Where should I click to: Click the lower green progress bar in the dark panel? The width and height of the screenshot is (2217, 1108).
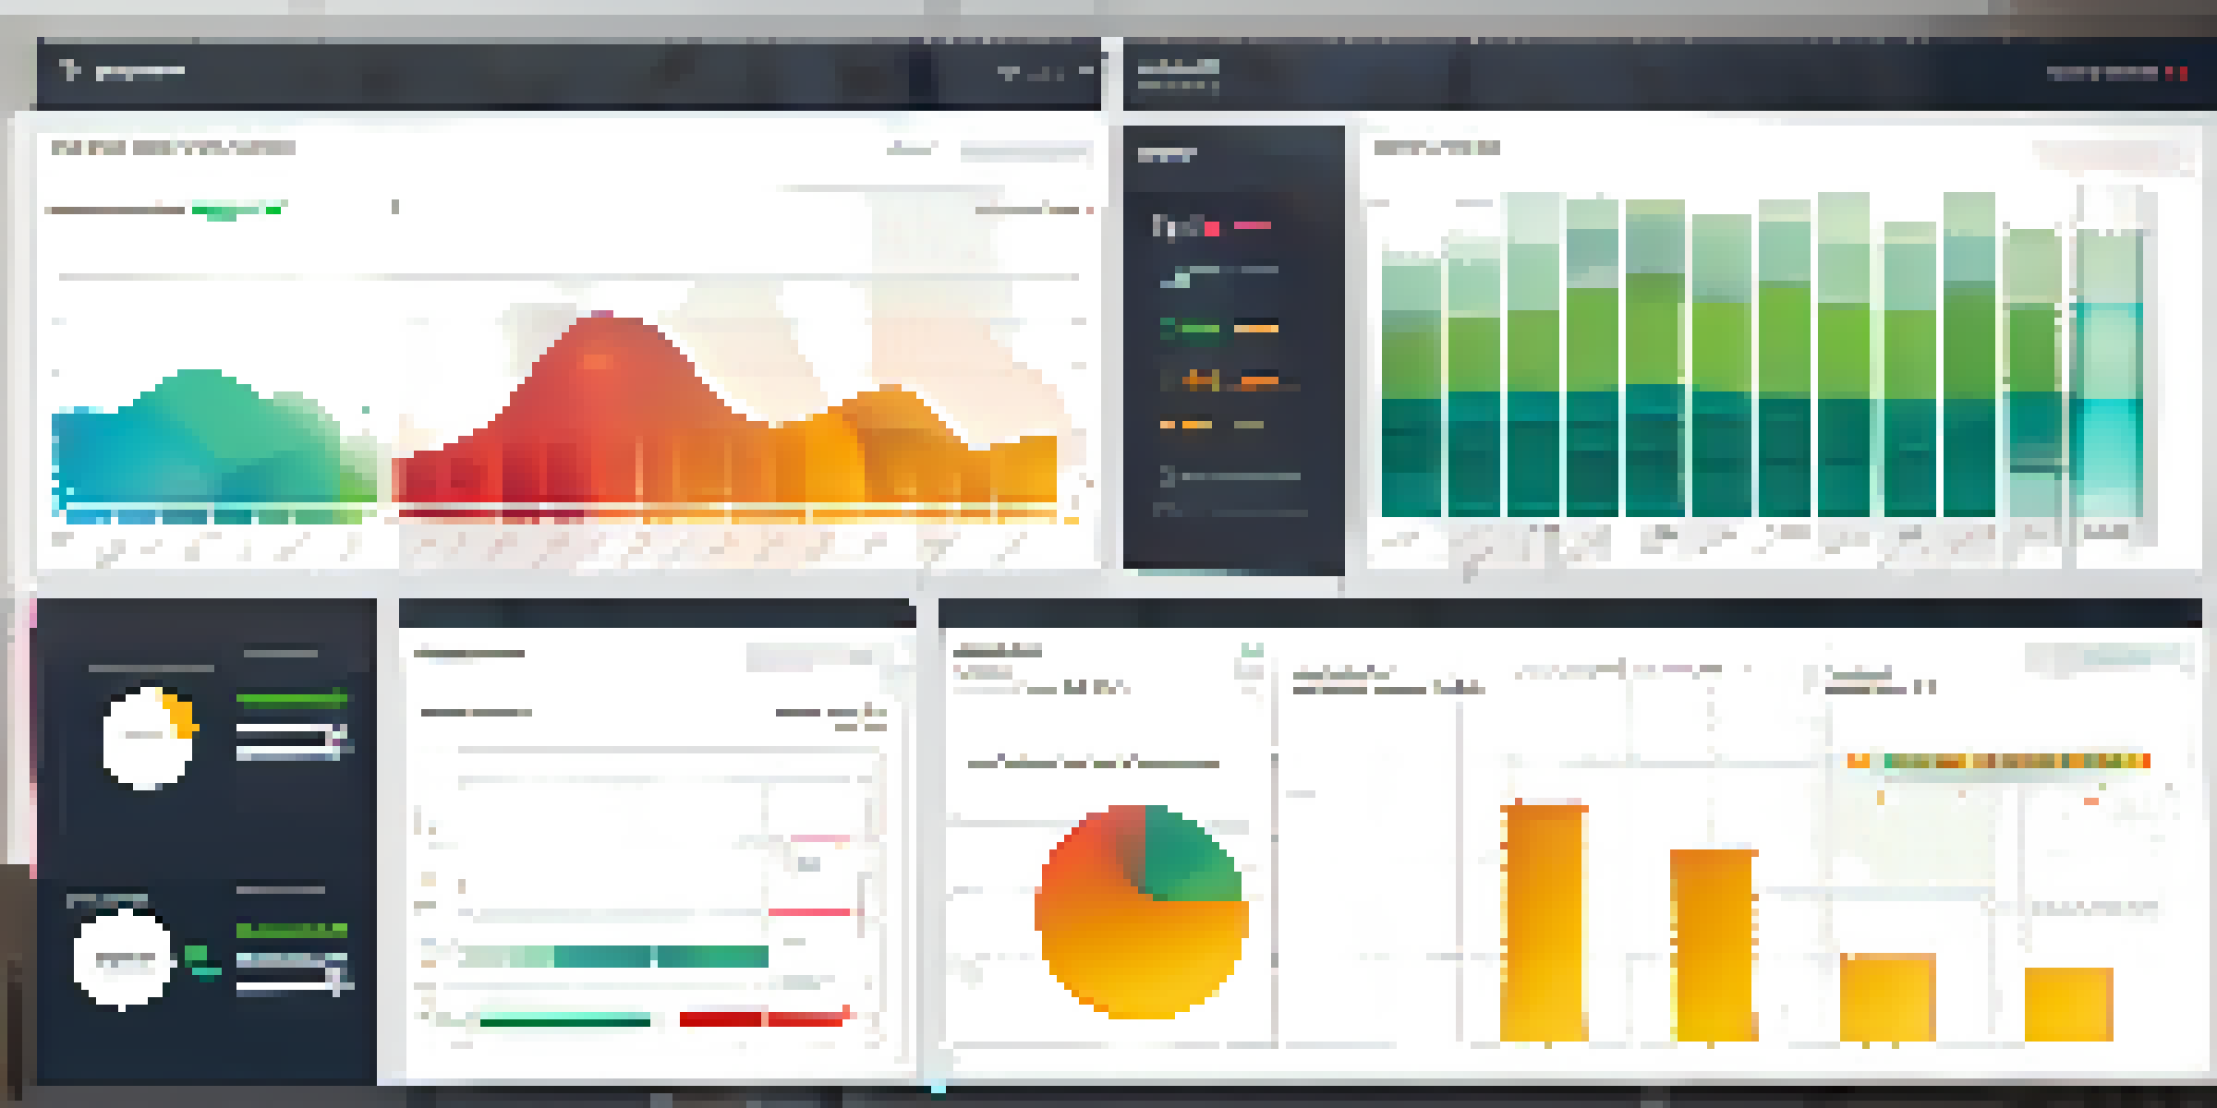(292, 930)
